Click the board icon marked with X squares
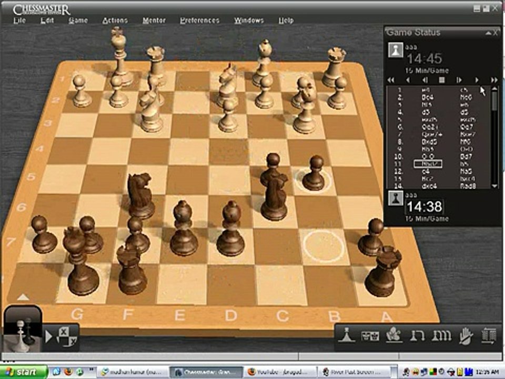The height and width of the screenshot is (379, 505). [67, 336]
